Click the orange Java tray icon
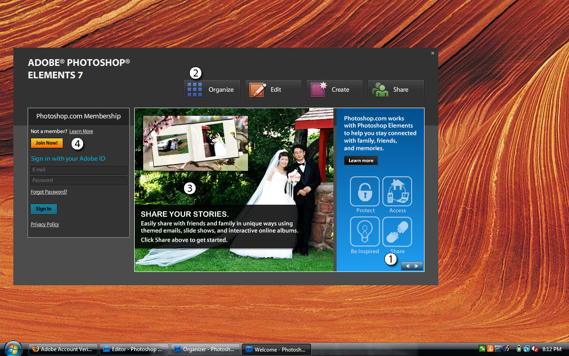The image size is (569, 356). 490,348
